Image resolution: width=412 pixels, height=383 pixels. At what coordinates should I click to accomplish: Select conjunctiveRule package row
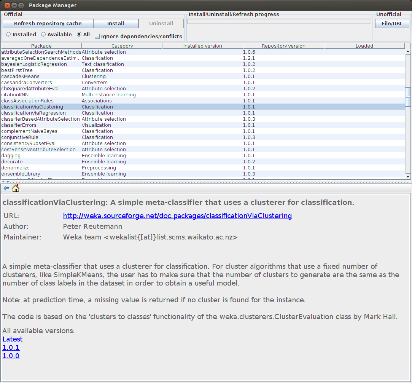tap(203, 137)
